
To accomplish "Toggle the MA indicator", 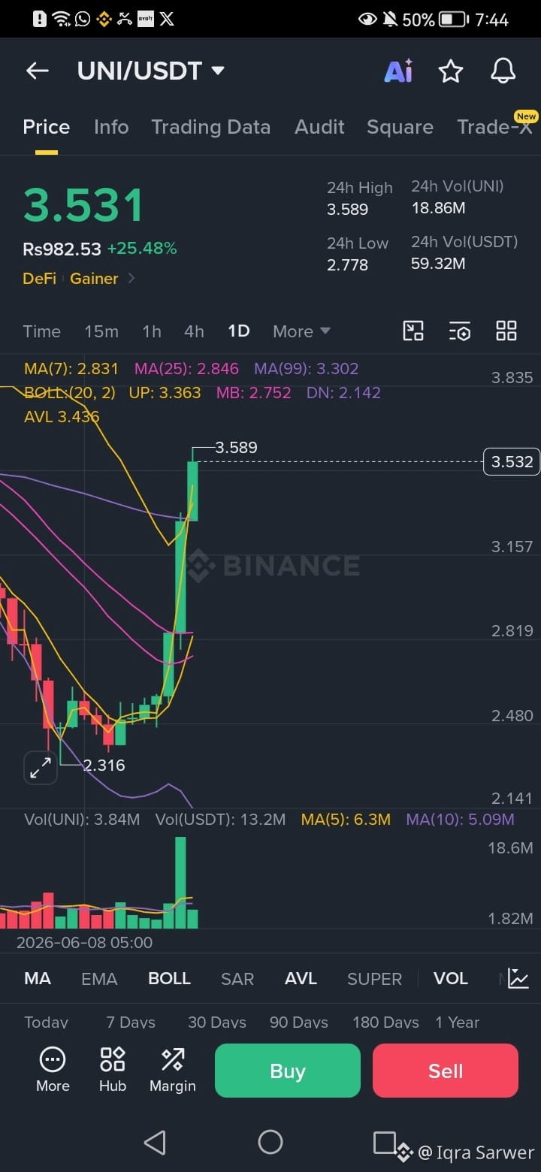I will click(x=38, y=978).
